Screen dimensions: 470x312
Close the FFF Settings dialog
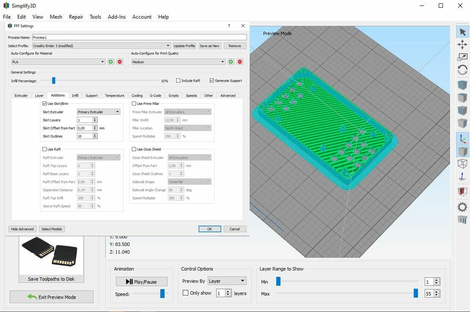click(x=243, y=26)
